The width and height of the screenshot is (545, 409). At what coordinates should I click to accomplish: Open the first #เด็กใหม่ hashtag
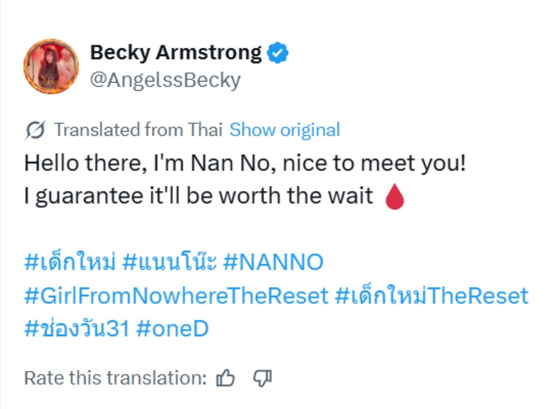click(x=70, y=262)
